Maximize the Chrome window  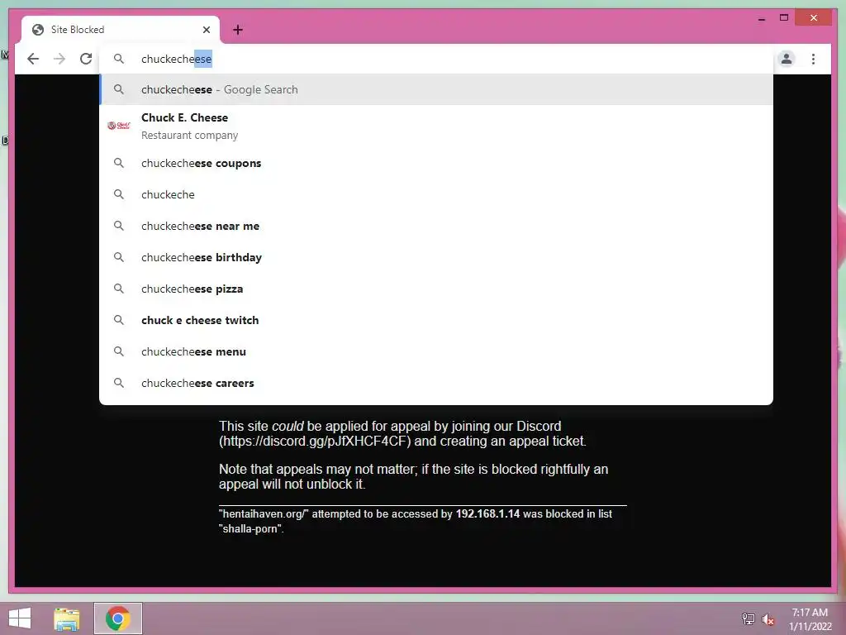(x=784, y=18)
